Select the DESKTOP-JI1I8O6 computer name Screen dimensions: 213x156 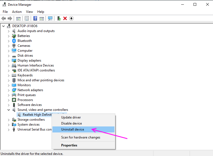point(25,26)
